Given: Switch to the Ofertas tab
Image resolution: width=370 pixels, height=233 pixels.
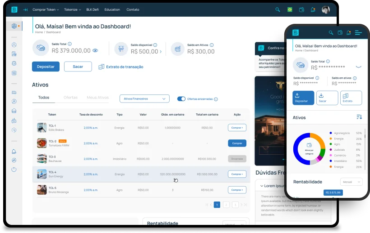Looking at the screenshot, I should coord(70,98).
